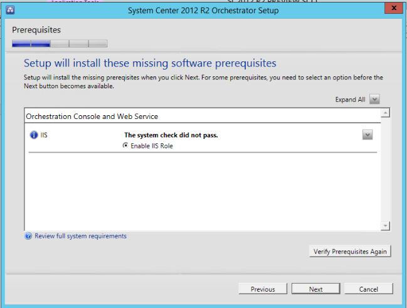Click the Expand All label
The width and height of the screenshot is (407, 308).
click(x=350, y=100)
